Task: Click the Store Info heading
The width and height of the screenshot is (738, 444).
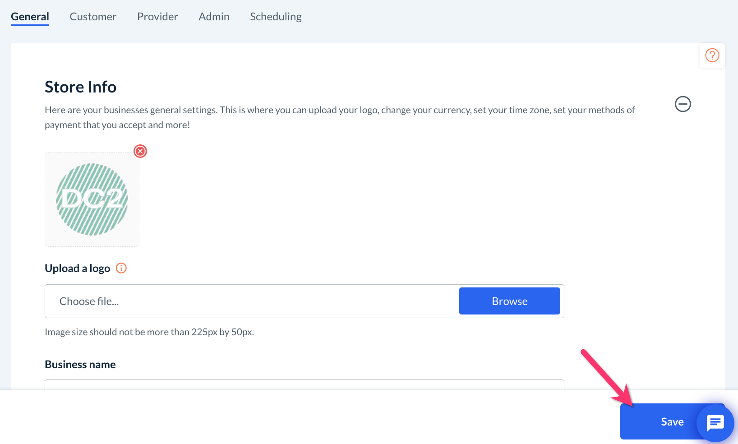Action: click(x=80, y=87)
